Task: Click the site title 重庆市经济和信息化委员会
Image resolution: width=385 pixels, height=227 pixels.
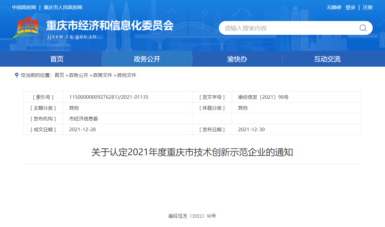Action: tap(110, 26)
